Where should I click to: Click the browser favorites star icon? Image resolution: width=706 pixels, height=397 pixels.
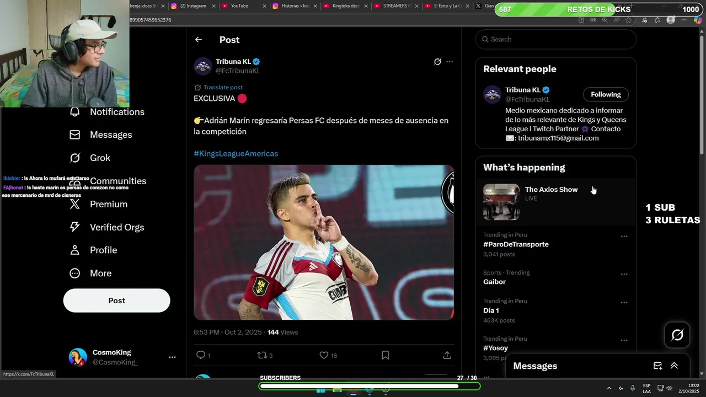pyautogui.click(x=628, y=20)
